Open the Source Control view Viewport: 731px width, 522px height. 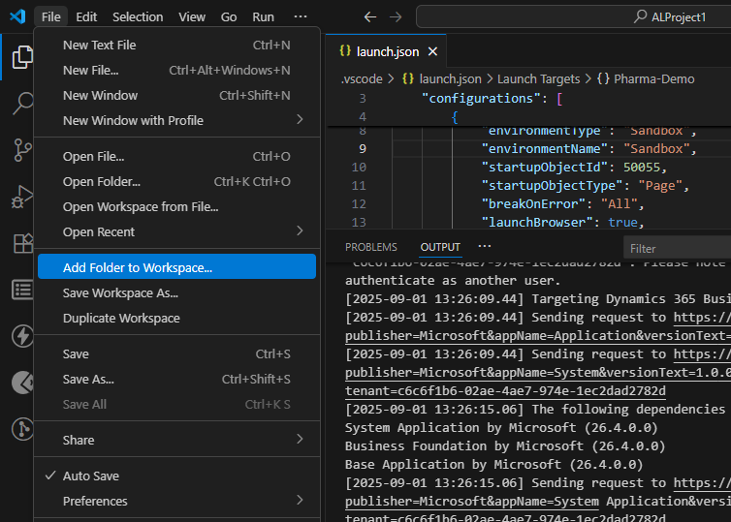click(x=21, y=149)
